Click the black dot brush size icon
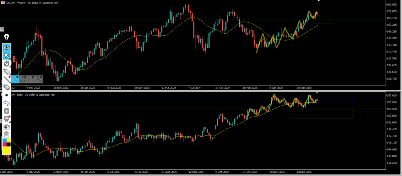Image resolution: width=402 pixels, height=176 pixels. tap(7, 95)
